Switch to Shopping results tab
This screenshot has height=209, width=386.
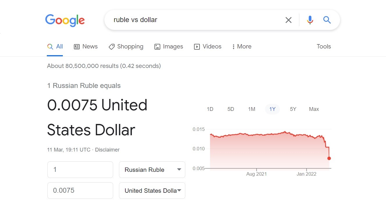tap(126, 46)
